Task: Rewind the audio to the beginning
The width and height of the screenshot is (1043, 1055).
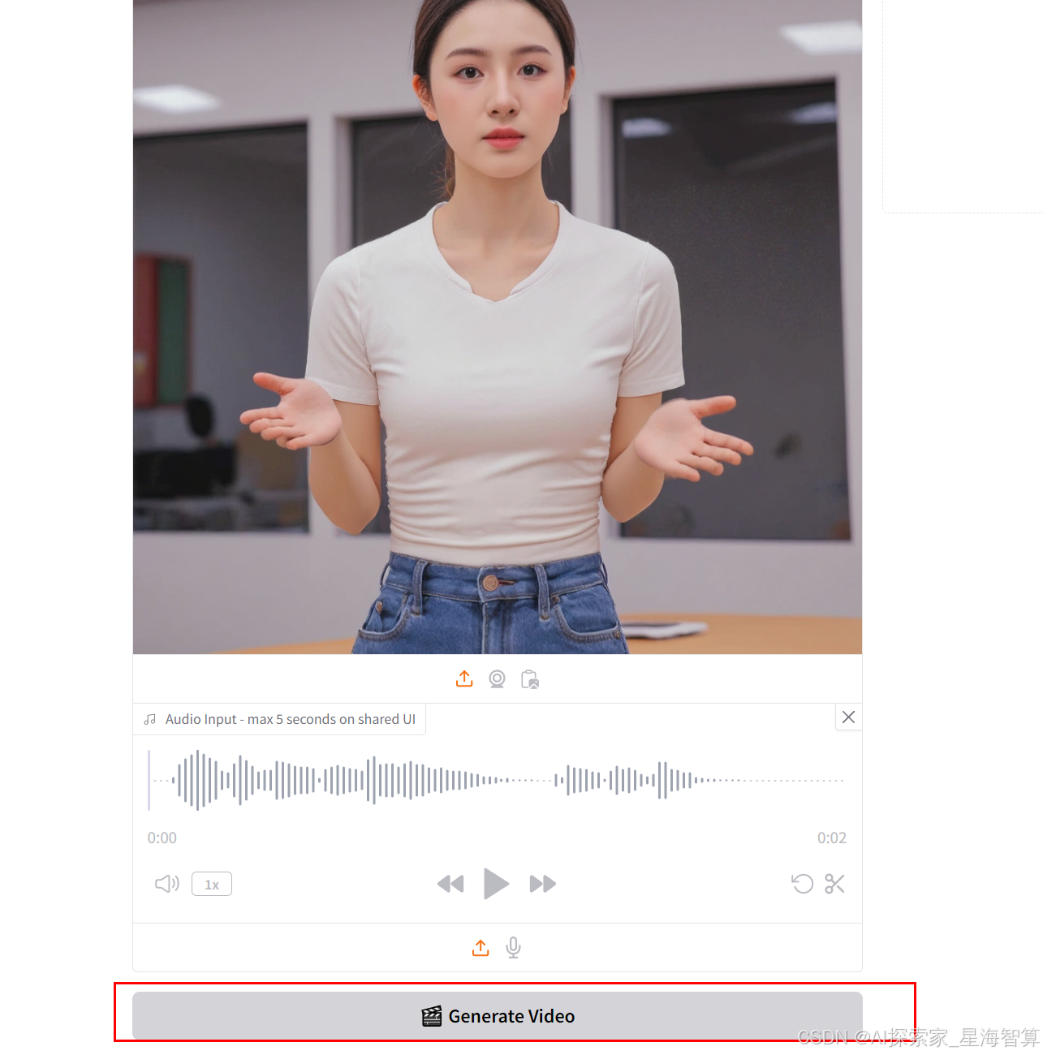Action: 451,884
